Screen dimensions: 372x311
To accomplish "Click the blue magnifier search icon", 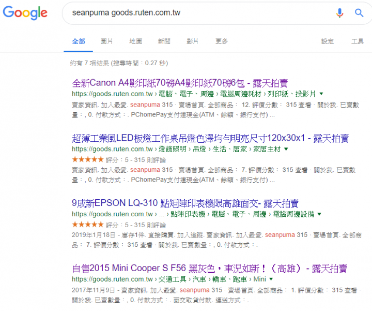I will click(359, 13).
